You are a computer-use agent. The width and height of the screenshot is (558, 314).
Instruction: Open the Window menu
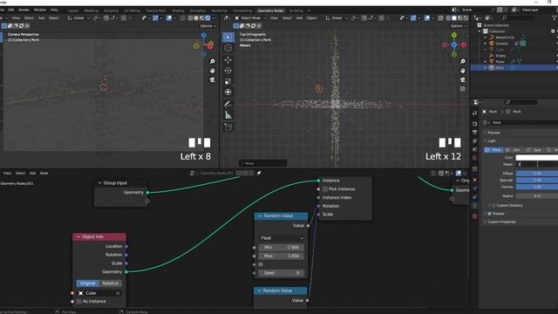point(40,10)
